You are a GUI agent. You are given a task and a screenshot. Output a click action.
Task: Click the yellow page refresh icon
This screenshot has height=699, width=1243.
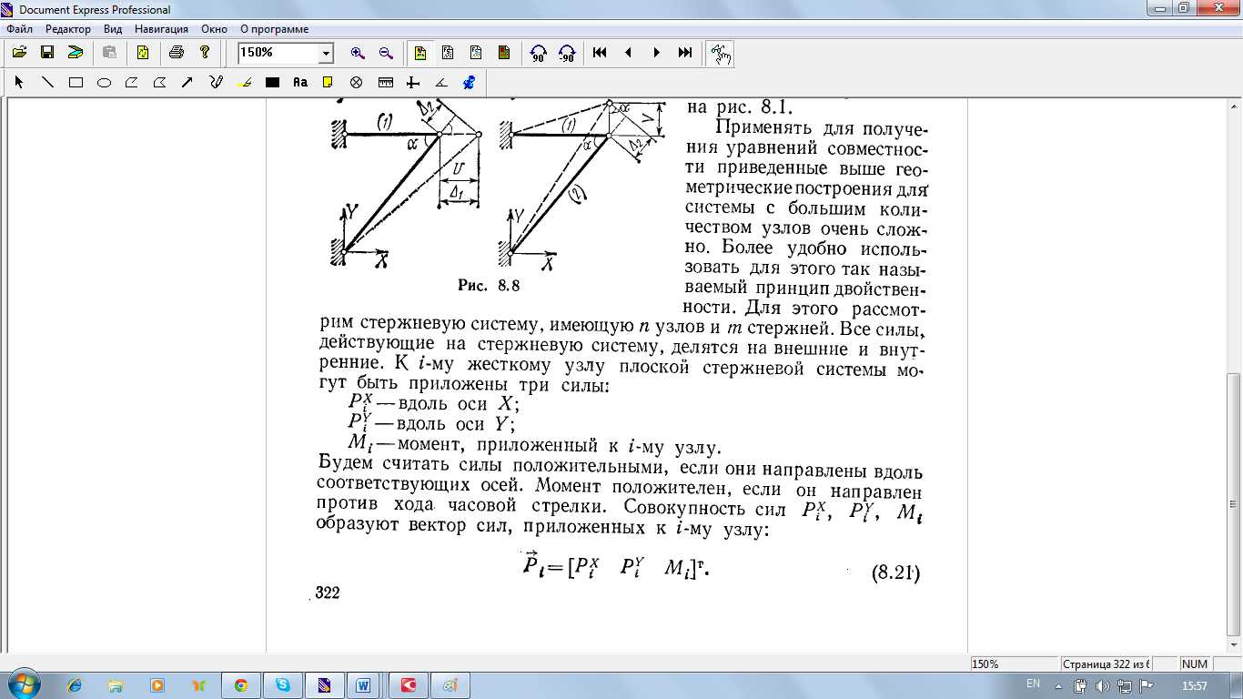click(x=143, y=53)
